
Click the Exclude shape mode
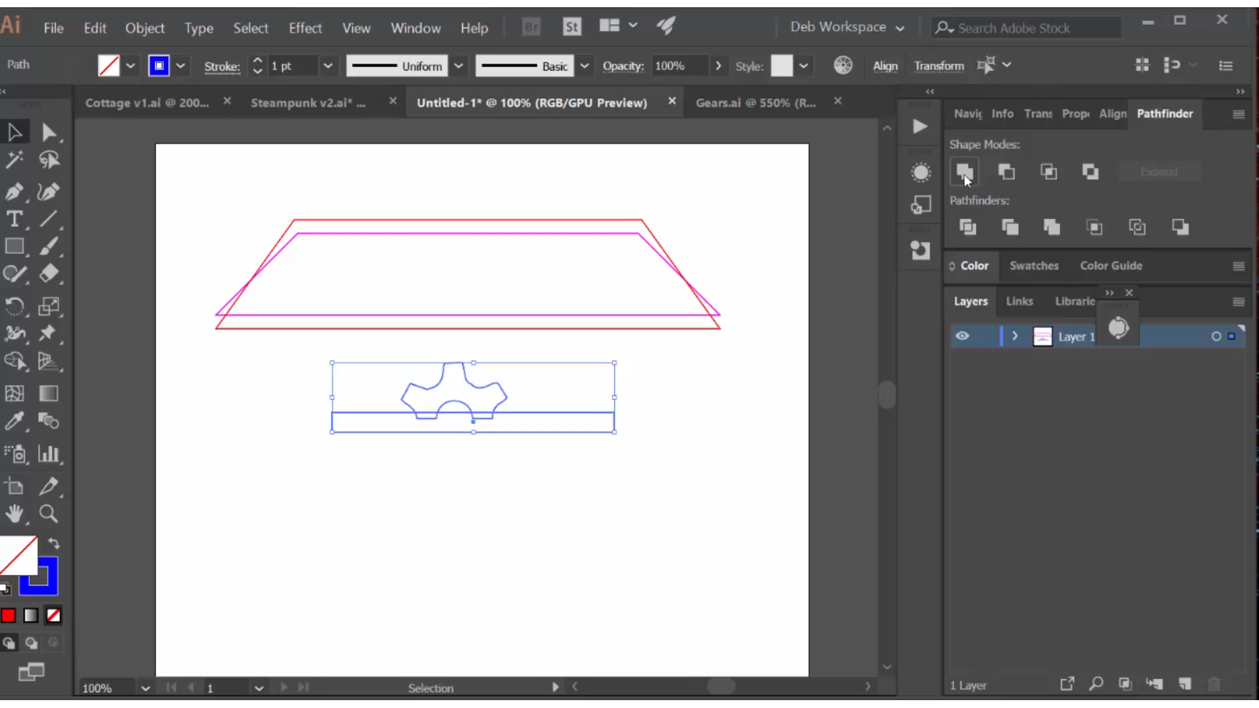pos(1090,172)
